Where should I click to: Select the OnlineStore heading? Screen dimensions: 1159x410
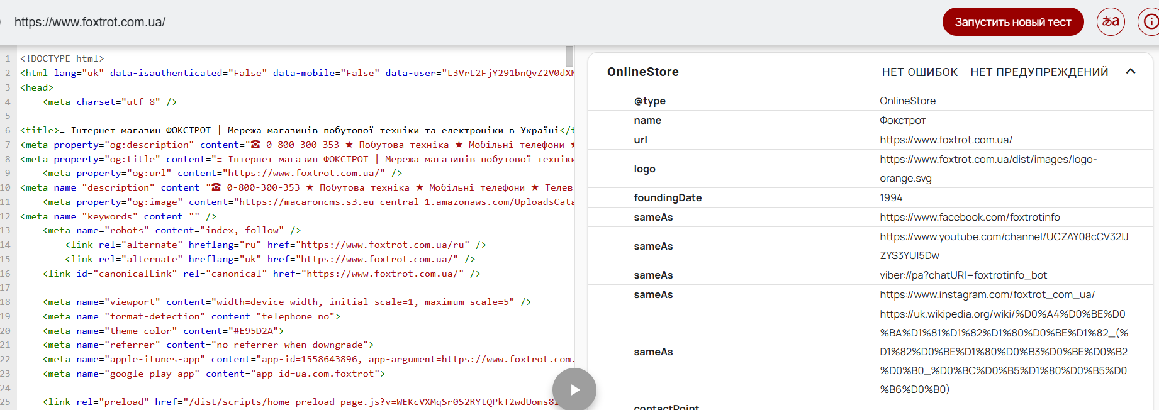(643, 72)
